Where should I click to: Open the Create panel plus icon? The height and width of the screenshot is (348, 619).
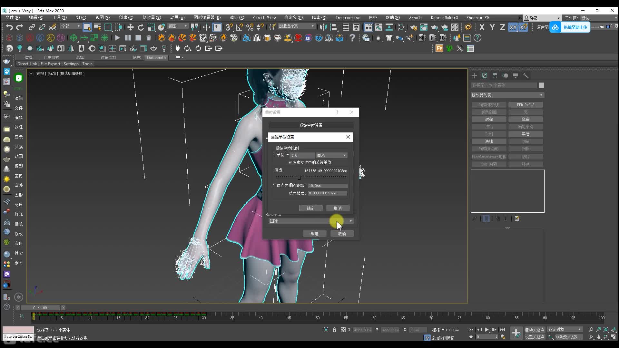point(474,76)
